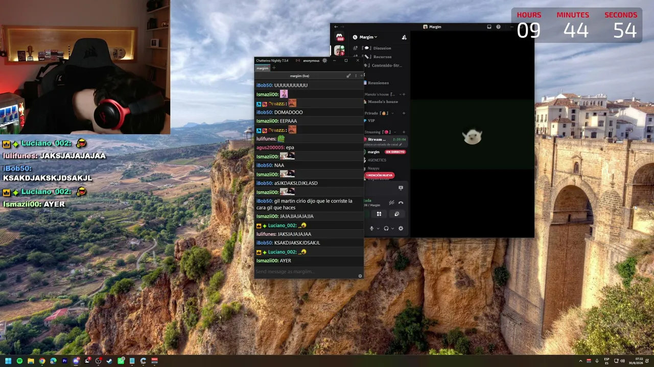654x367 pixels.
Task: Stop streaming screen icon in Discord panel
Action: [401, 188]
